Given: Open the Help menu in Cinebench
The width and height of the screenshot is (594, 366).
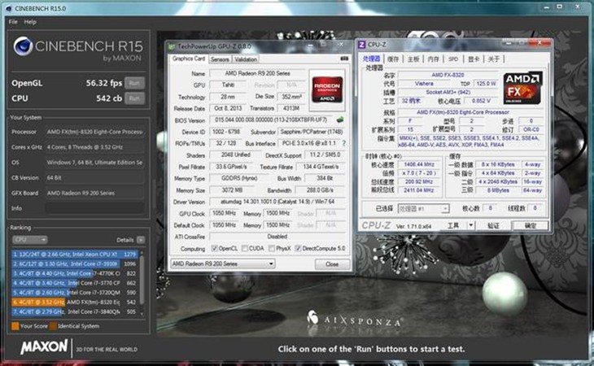Looking at the screenshot, I should [30, 22].
